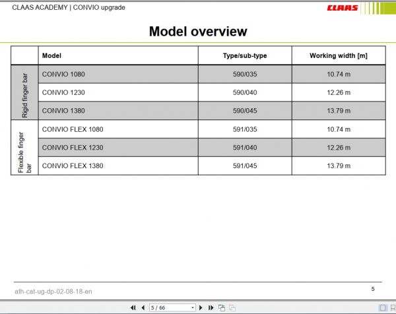Viewport: 396px width, 314px height.
Task: Click 12.26 m width for CONVIO FLEX 1230
Action: (x=339, y=147)
